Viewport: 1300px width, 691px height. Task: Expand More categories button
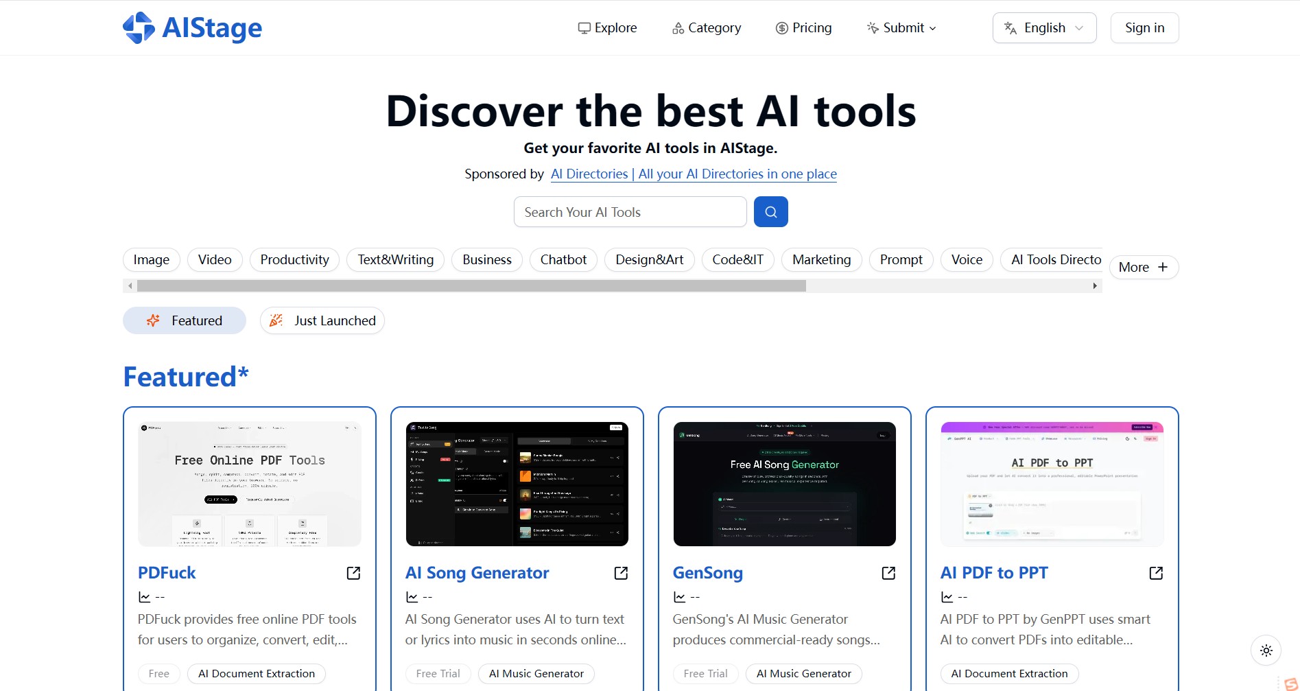[x=1144, y=267]
